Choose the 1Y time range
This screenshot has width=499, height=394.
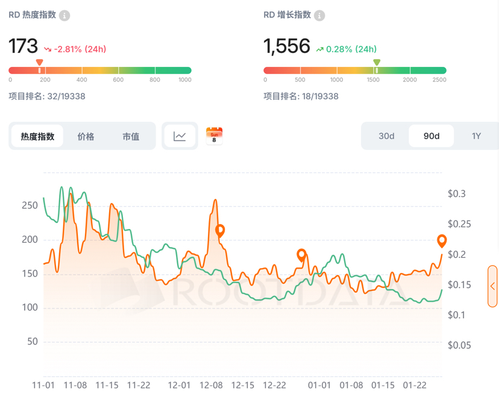(x=476, y=136)
